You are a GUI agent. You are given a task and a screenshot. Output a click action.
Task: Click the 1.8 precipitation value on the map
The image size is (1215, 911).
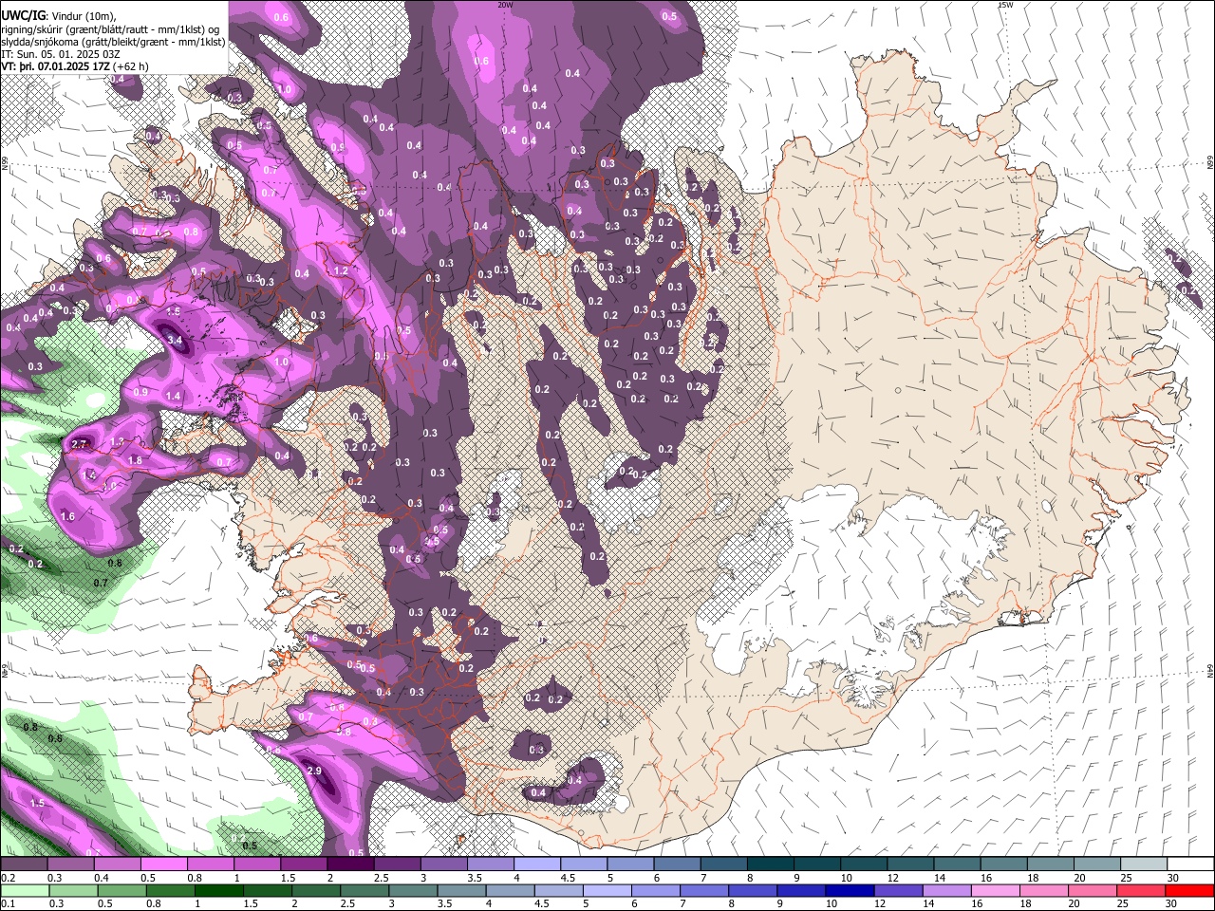point(135,460)
